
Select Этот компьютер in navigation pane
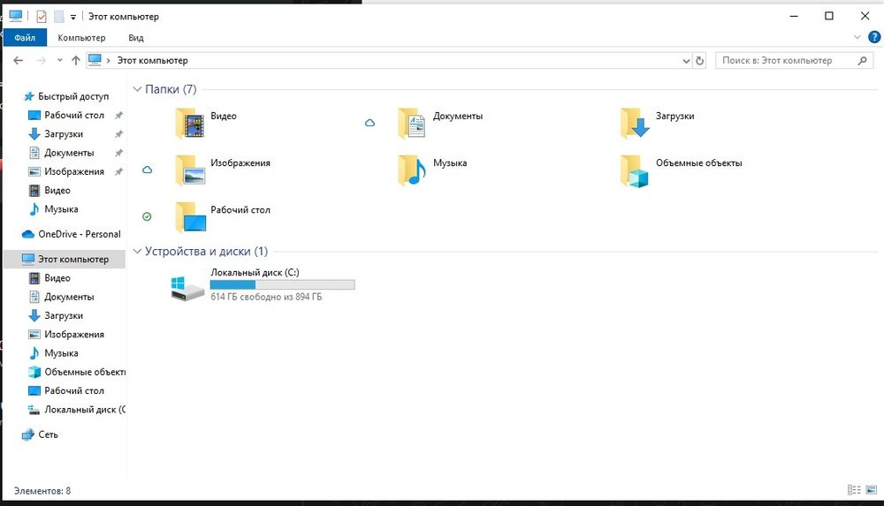pos(65,260)
